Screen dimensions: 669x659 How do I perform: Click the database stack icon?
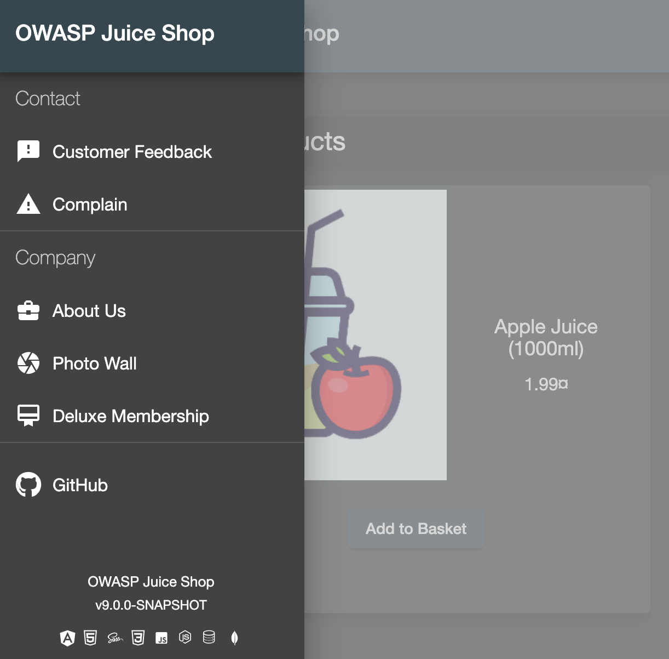coord(209,637)
